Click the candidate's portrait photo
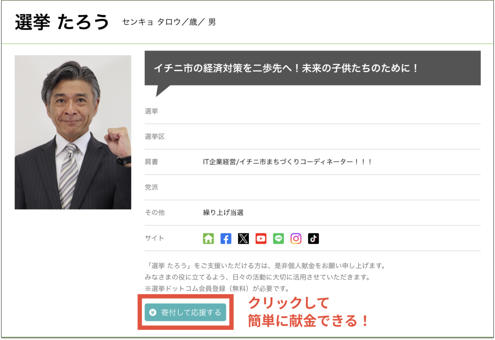Screen dimensions: 495x340 [73, 132]
